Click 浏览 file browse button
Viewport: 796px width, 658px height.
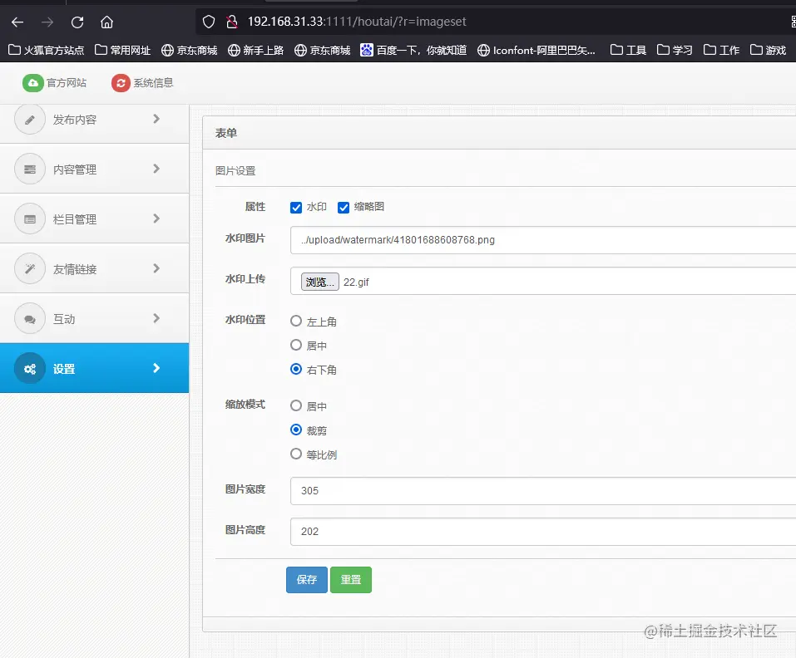pyautogui.click(x=320, y=282)
